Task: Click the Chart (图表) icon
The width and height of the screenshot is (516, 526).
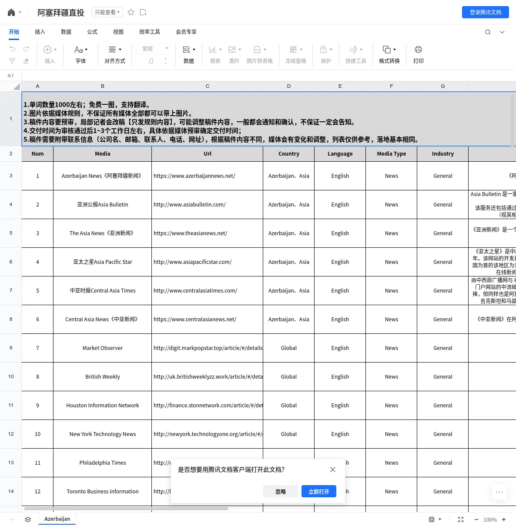Action: (x=213, y=50)
